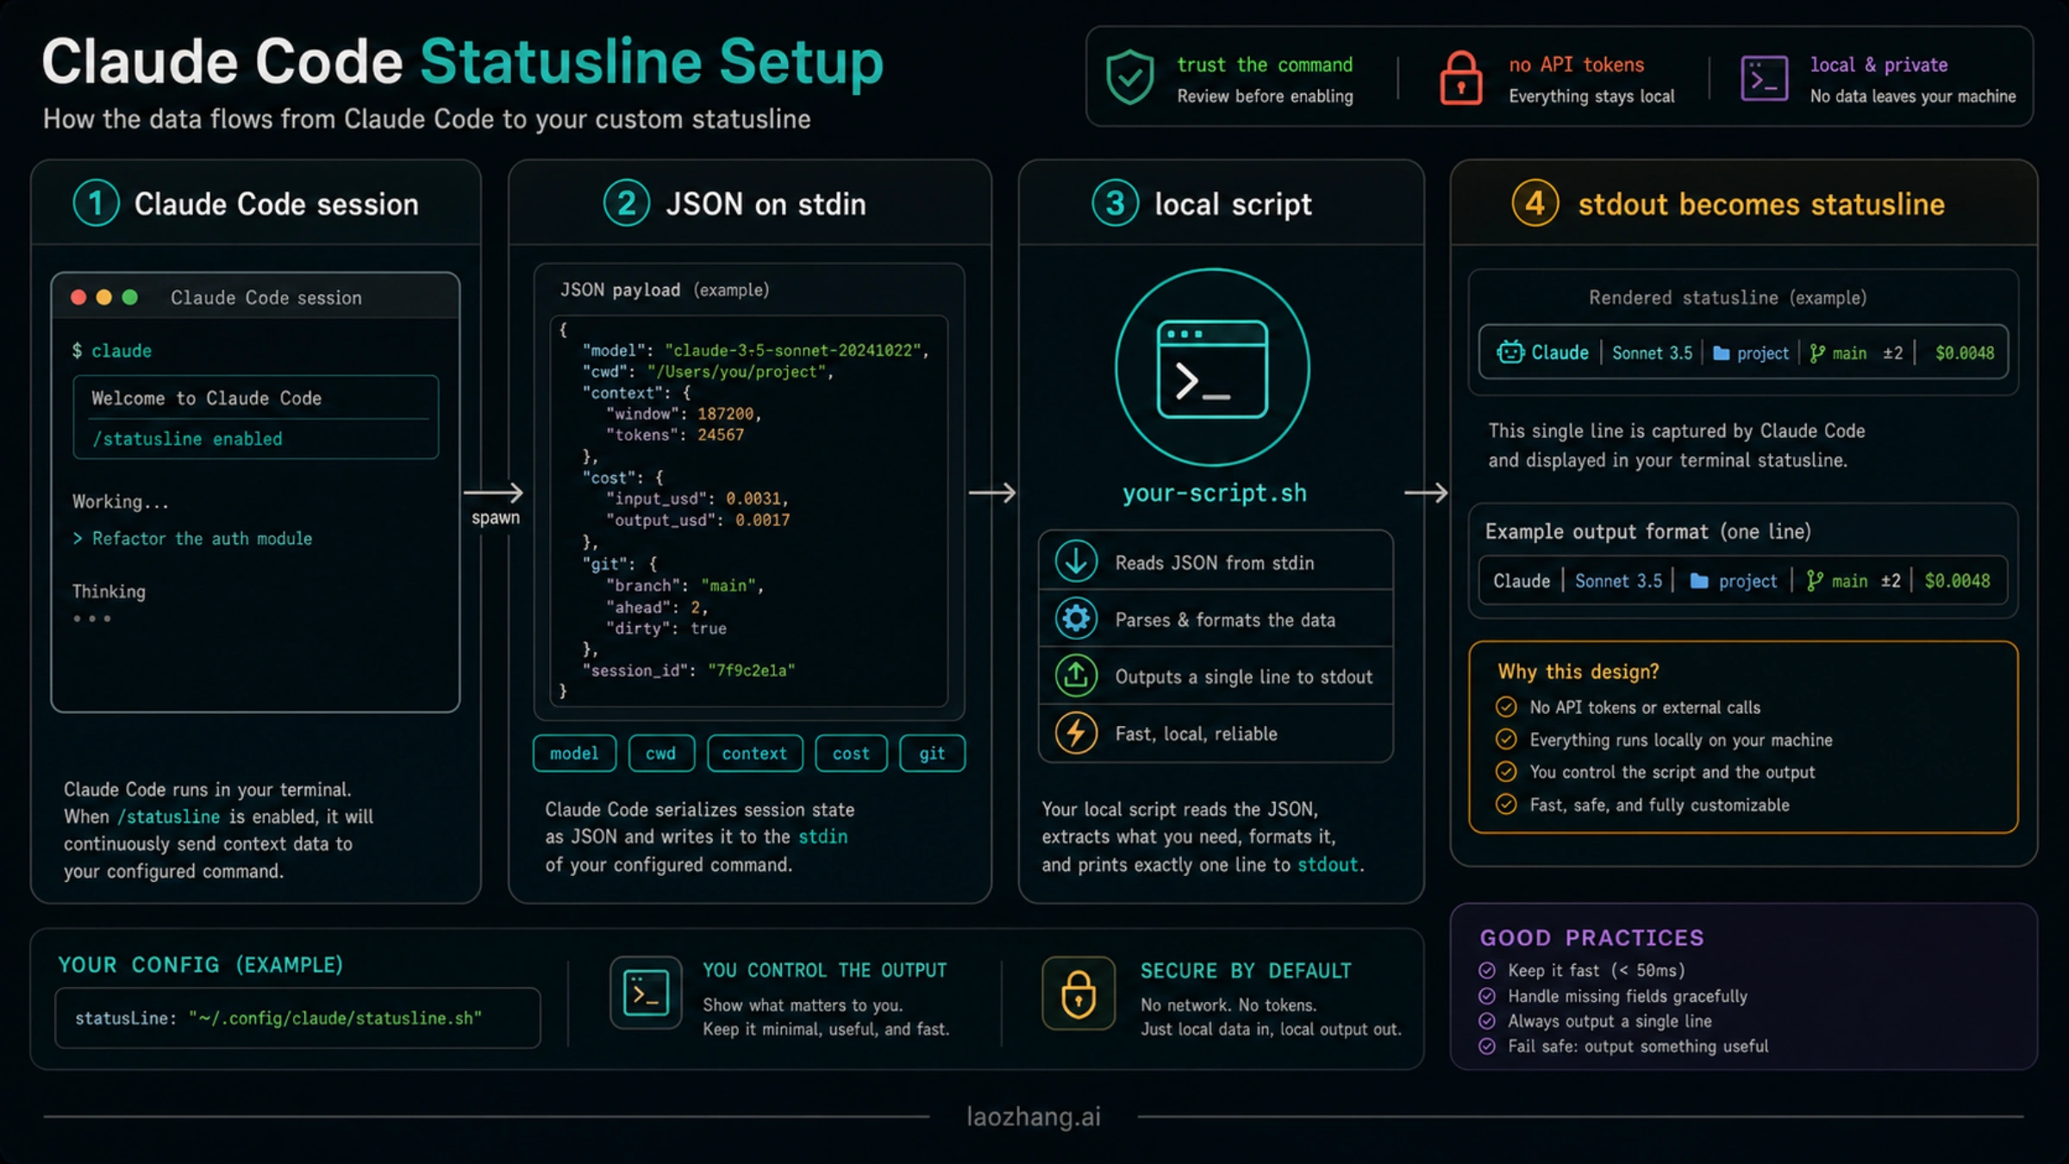2069x1164 pixels.
Task: Click the large terminal icon above your-script.sh
Action: [1212, 369]
